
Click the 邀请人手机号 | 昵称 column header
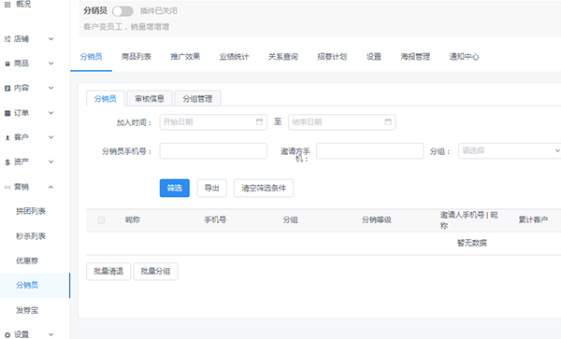pyautogui.click(x=468, y=220)
